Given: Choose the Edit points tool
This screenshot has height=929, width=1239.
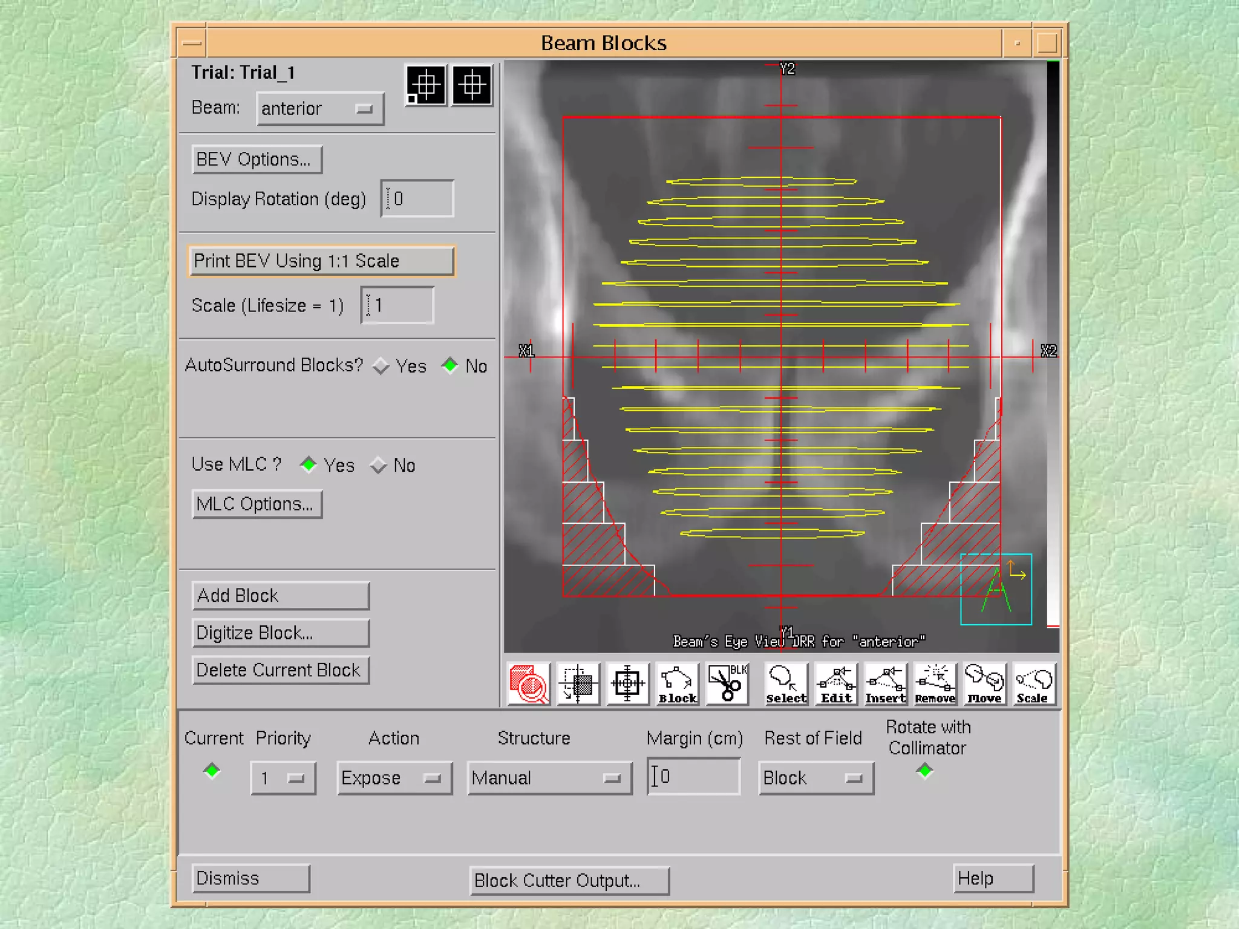Looking at the screenshot, I should point(836,684).
